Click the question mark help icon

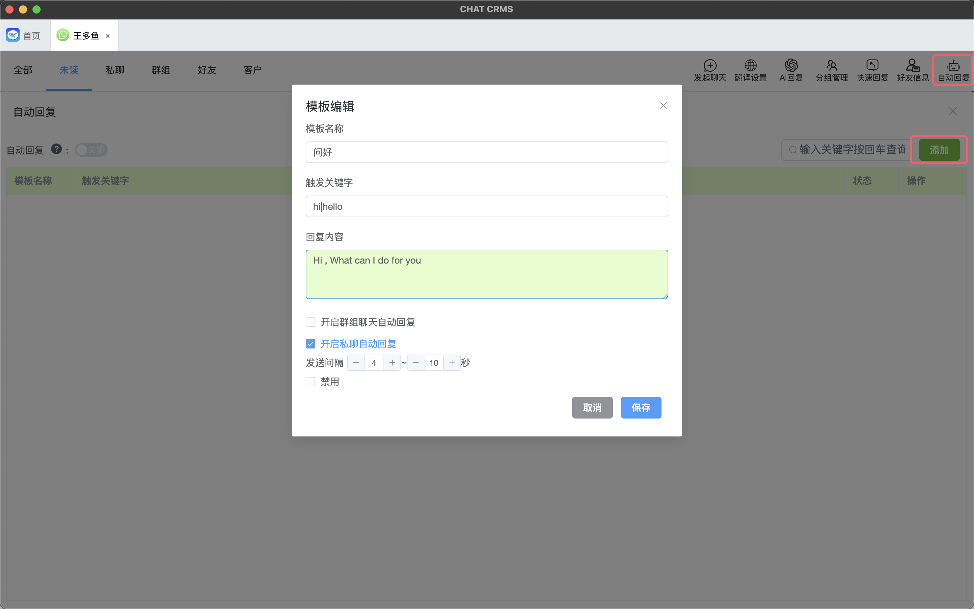coord(56,149)
